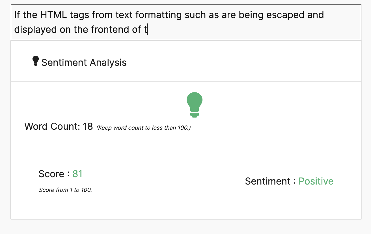Image resolution: width=371 pixels, height=234 pixels.
Task: Select the Sentiment Analysis heading
Action: [x=84, y=62]
